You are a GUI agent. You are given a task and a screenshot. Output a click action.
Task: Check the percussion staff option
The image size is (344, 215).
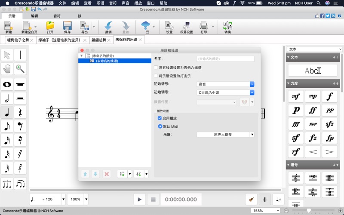pyautogui.click(x=156, y=76)
